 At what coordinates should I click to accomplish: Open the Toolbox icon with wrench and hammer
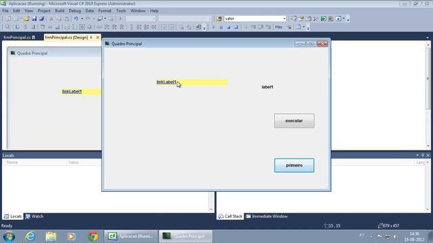(316, 19)
